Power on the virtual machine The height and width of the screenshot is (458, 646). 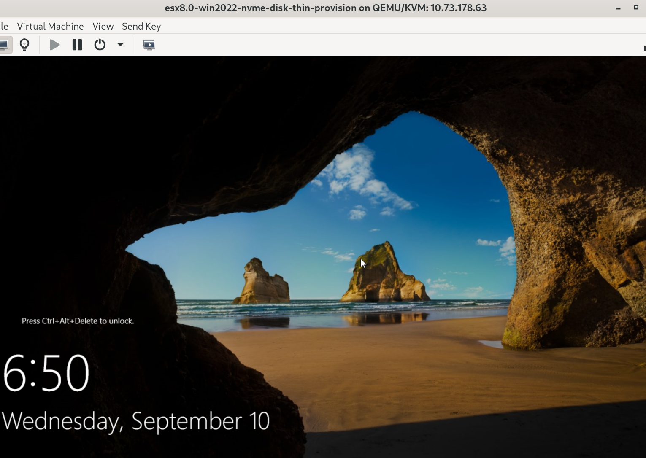tap(54, 45)
